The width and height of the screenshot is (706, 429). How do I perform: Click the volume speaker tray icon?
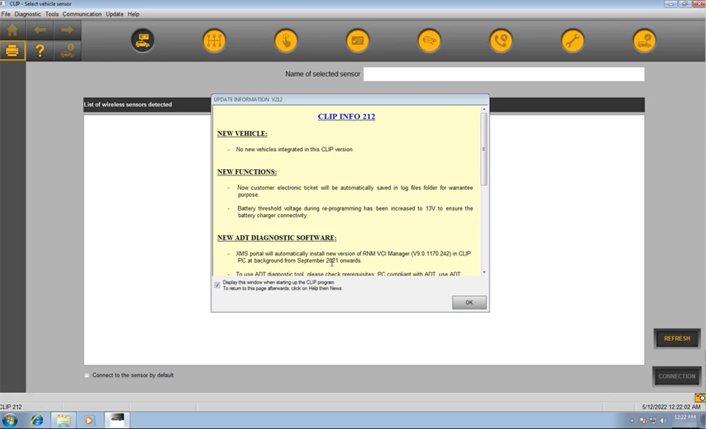(x=663, y=421)
